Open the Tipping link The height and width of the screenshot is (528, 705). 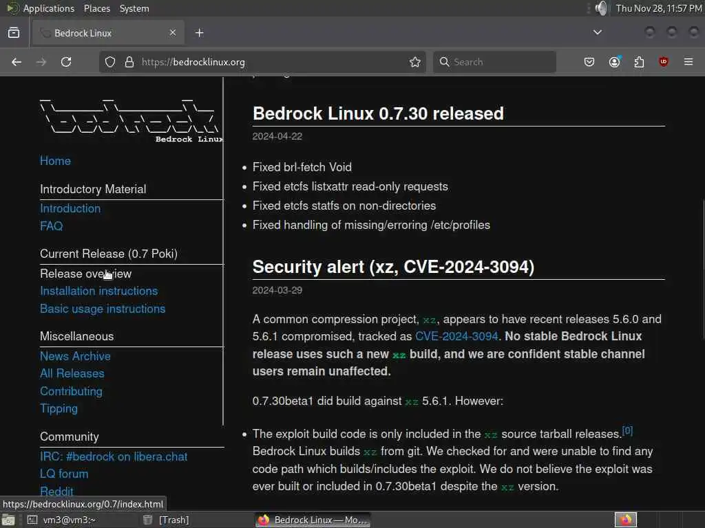tap(59, 408)
